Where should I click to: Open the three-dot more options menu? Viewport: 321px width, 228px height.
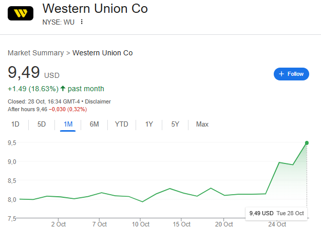tap(81, 22)
